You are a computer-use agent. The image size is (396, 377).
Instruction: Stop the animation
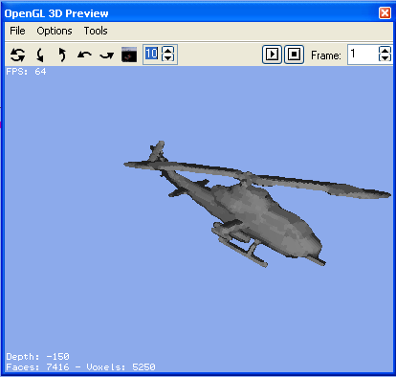[294, 55]
